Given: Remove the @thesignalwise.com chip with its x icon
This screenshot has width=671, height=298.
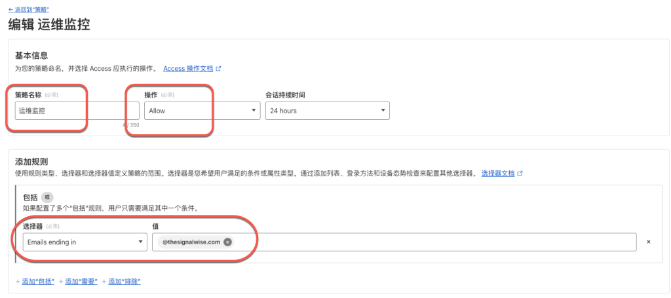Looking at the screenshot, I should point(227,242).
